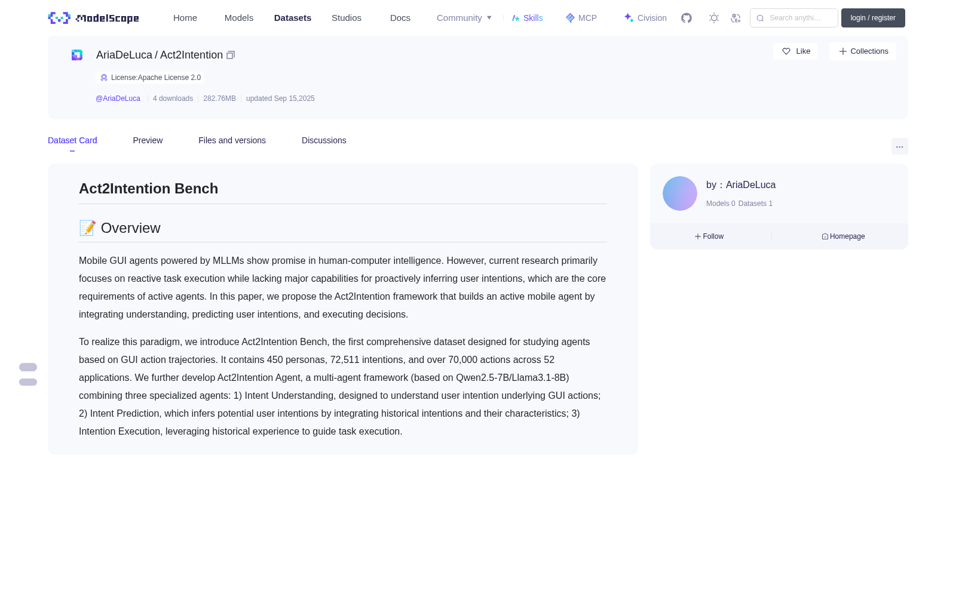Open the Files and versions tab

tap(232, 140)
